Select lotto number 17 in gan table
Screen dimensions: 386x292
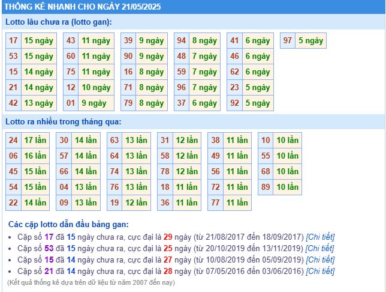13,40
